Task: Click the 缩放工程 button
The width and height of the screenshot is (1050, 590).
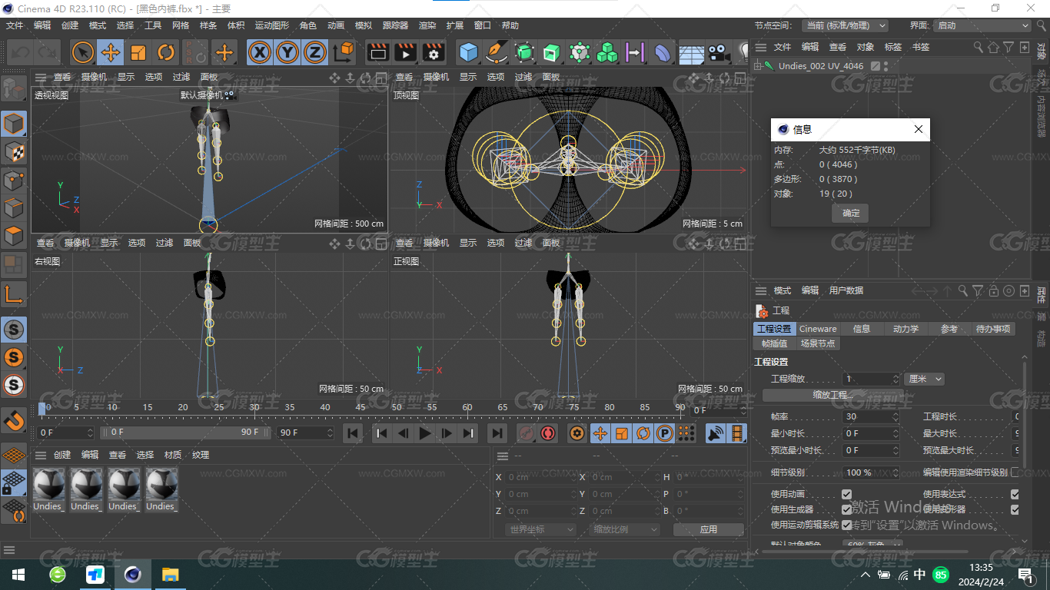Action: pyautogui.click(x=833, y=395)
